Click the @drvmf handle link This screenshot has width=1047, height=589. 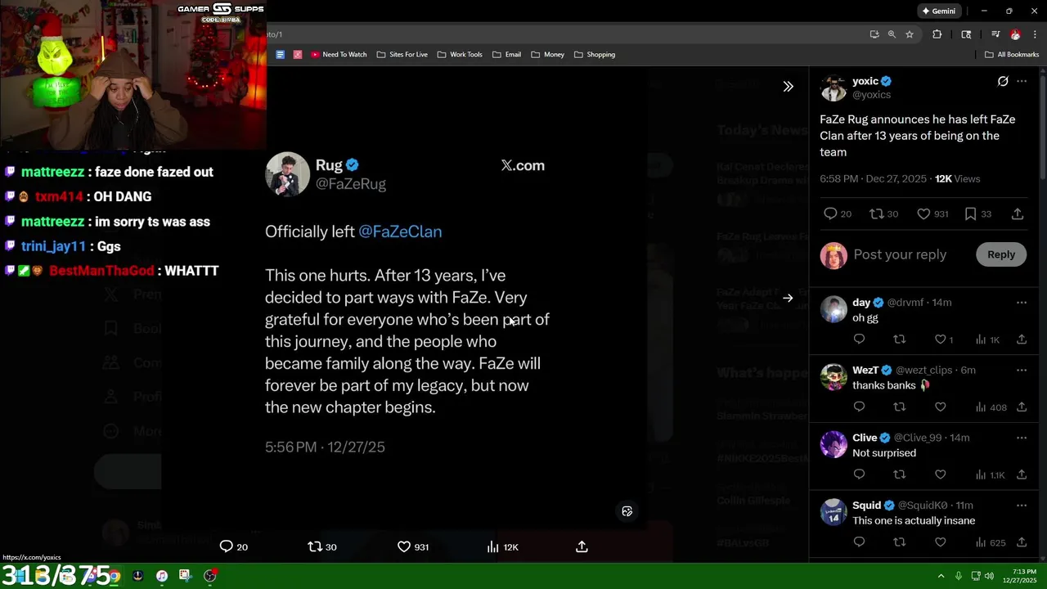[x=905, y=303]
